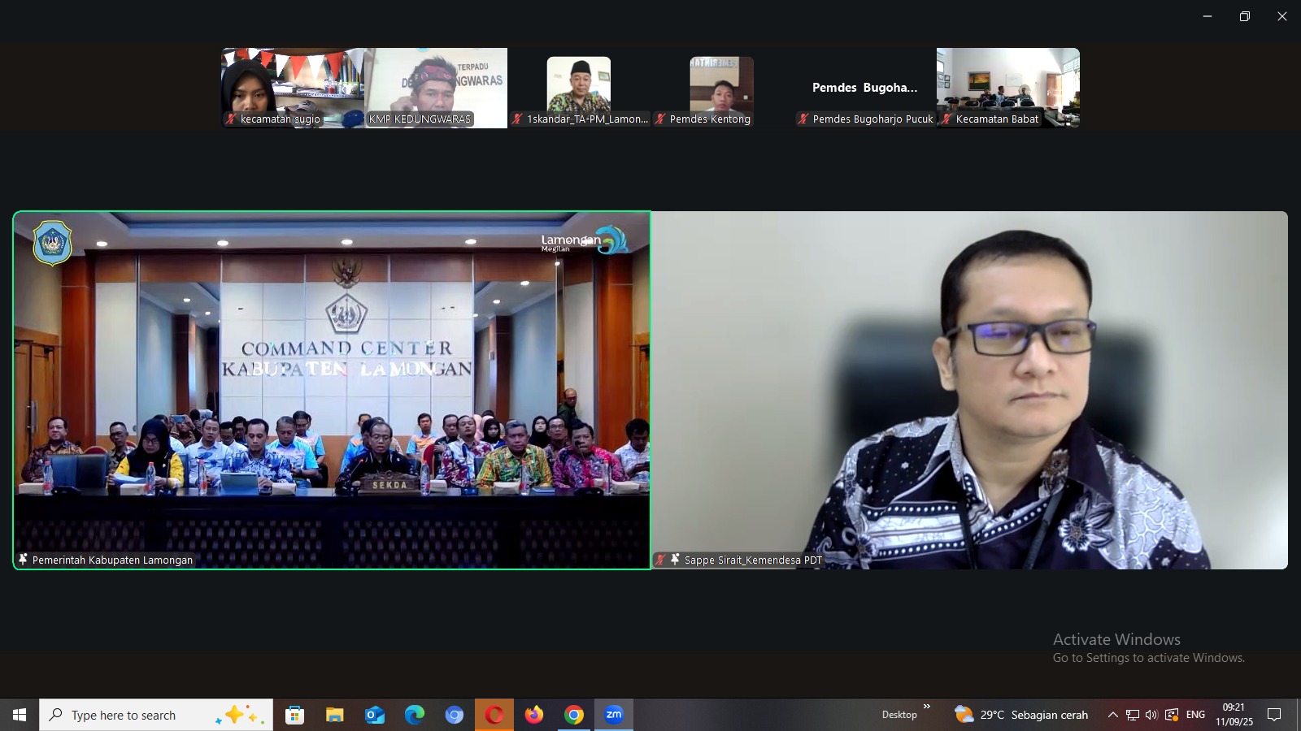Show hidden system tray icons
This screenshot has width=1301, height=731.
(x=1112, y=715)
